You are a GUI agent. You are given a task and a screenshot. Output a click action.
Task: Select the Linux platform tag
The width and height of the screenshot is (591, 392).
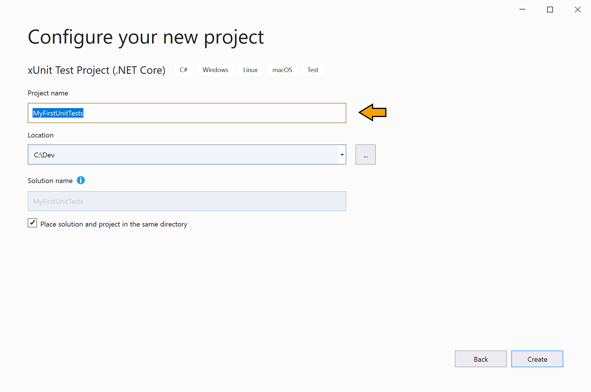[x=250, y=69]
